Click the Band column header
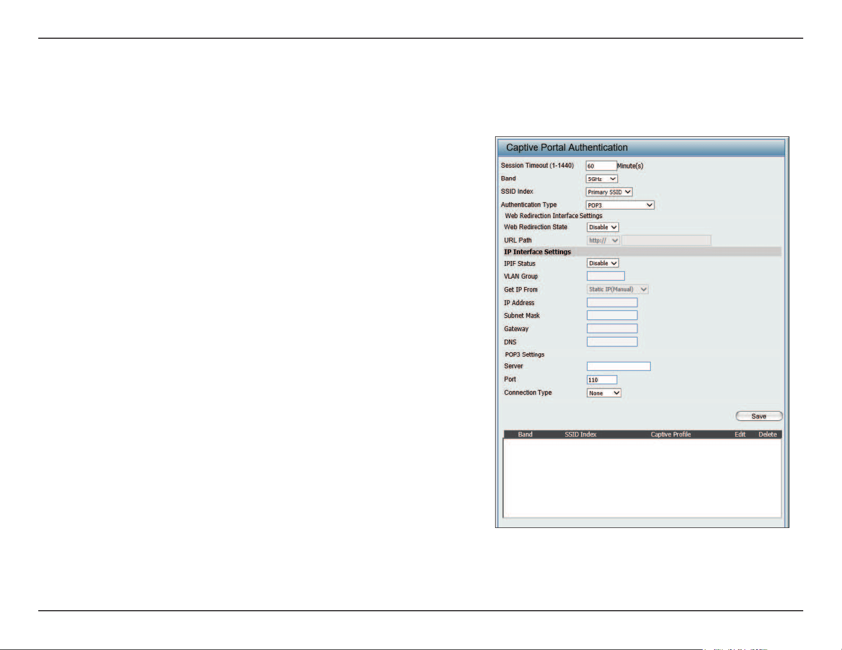This screenshot has height=650, width=842. pos(525,434)
